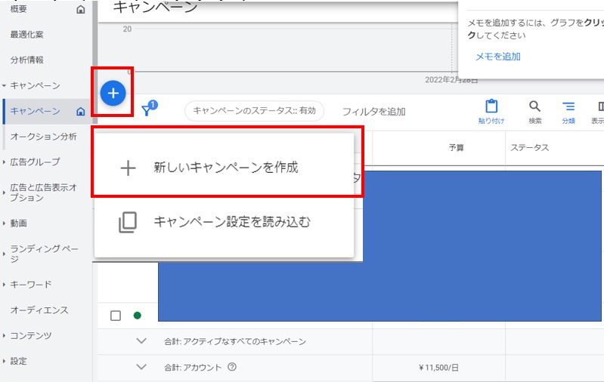
Task: Click the green status dot in campaign row
Action: (x=137, y=316)
